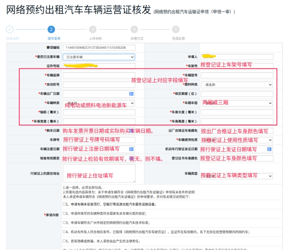Tick commitment 3 about 广州市 technical standards

[x=64, y=222]
